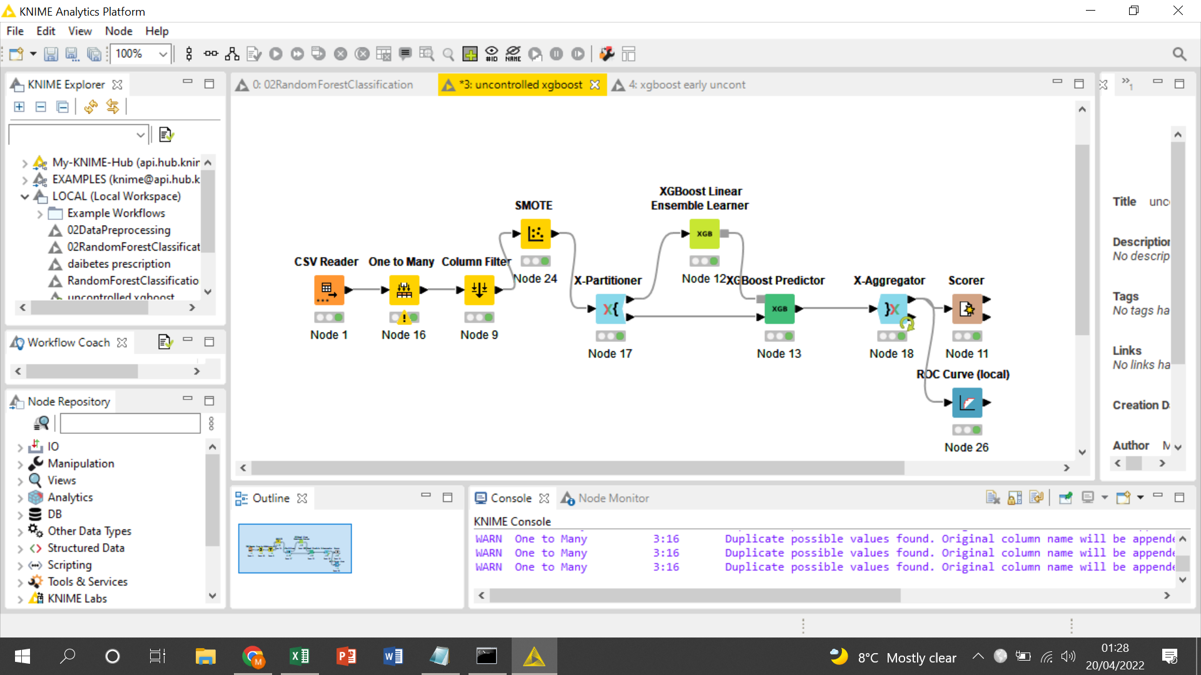Open Chrome from the taskbar
The width and height of the screenshot is (1201, 675).
tap(253, 656)
